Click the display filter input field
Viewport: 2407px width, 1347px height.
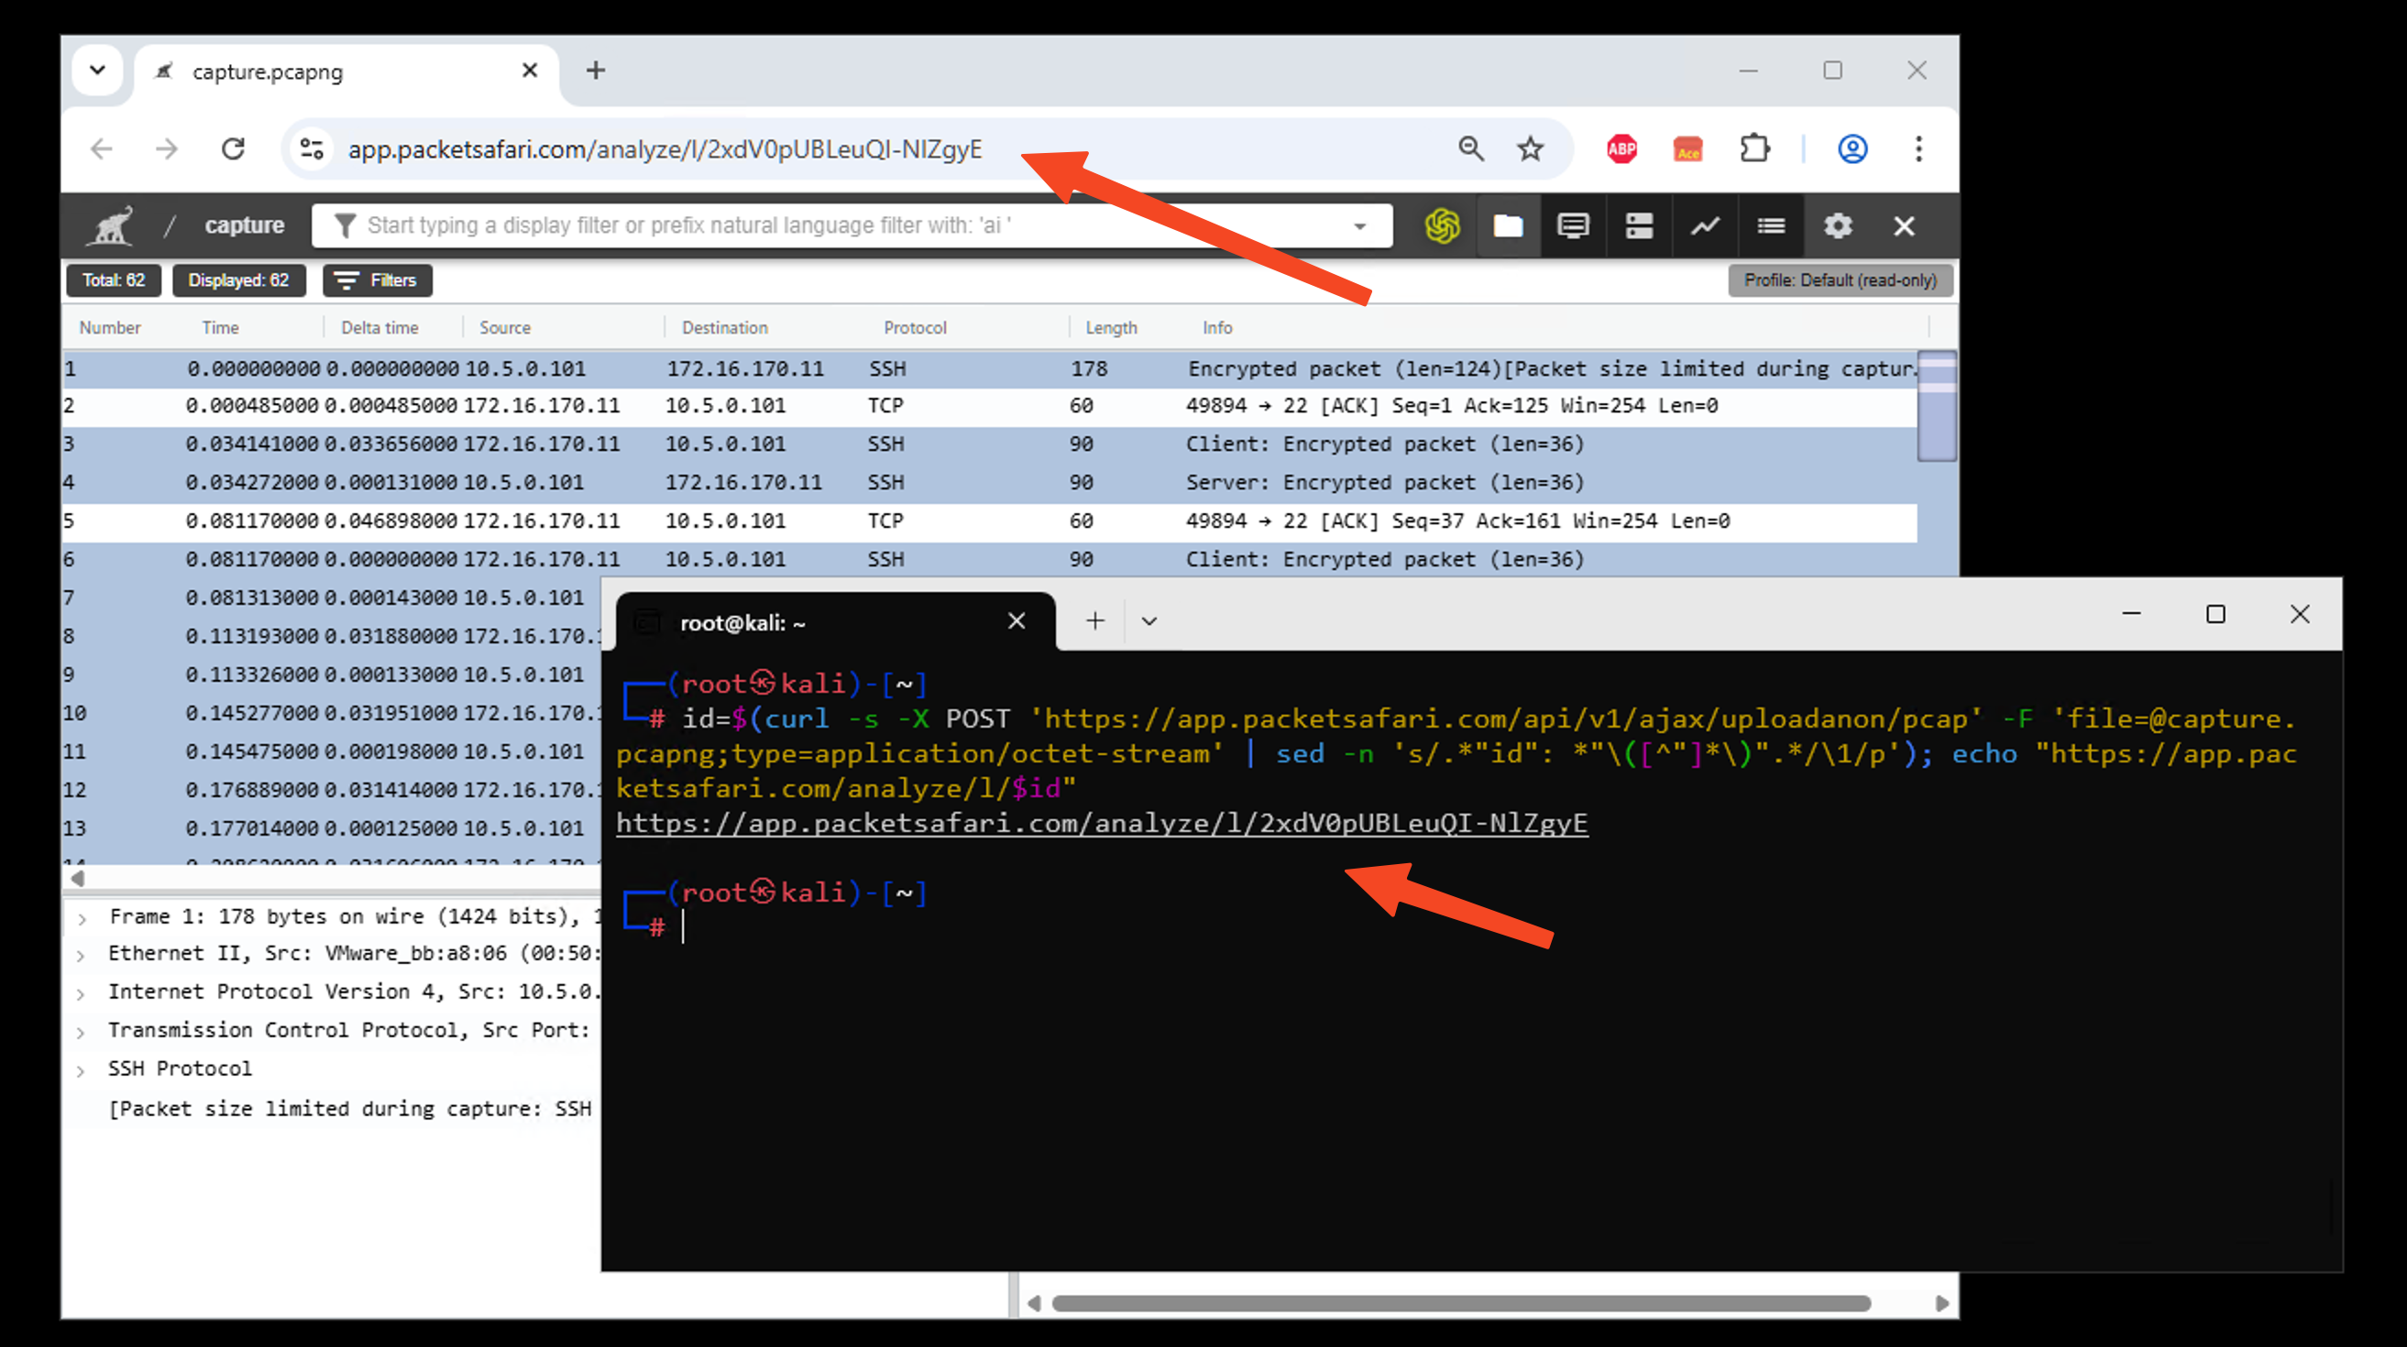tap(851, 225)
